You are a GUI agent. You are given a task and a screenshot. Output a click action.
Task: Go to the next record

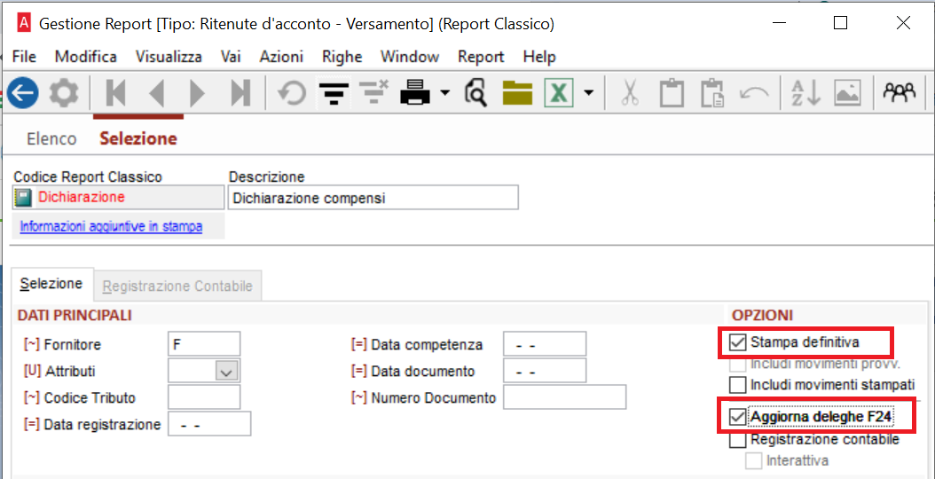[197, 93]
